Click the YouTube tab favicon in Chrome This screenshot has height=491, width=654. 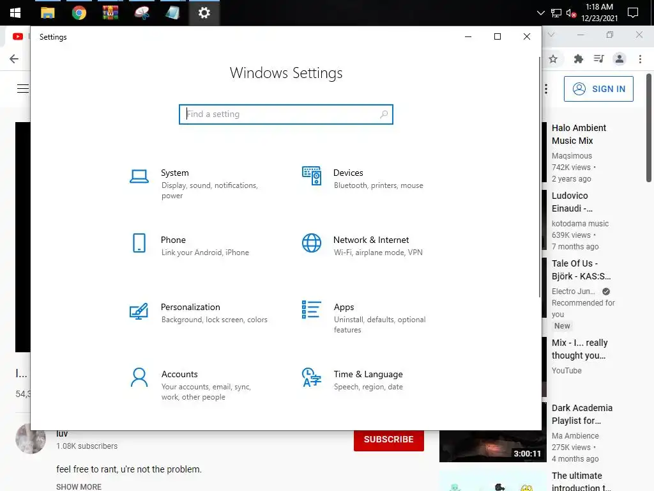18,36
